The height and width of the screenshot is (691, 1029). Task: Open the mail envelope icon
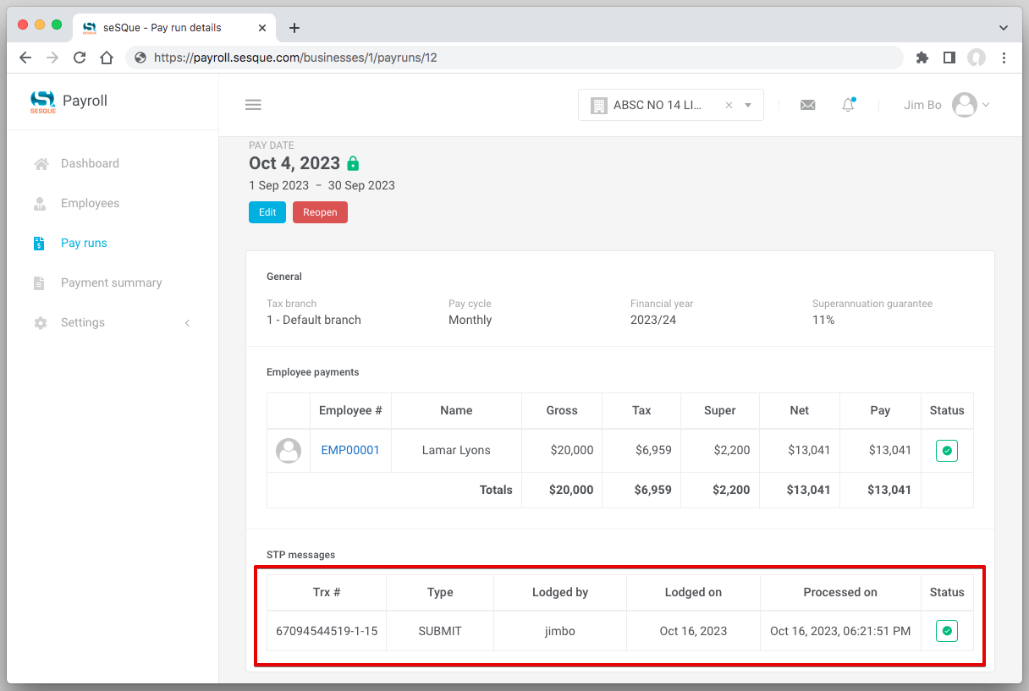click(x=807, y=105)
